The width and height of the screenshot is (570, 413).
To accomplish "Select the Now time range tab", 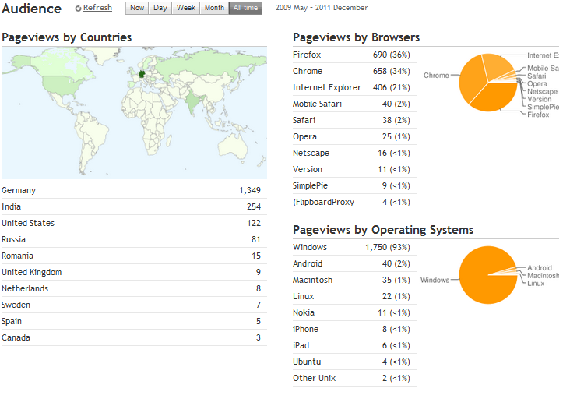I will click(x=137, y=8).
